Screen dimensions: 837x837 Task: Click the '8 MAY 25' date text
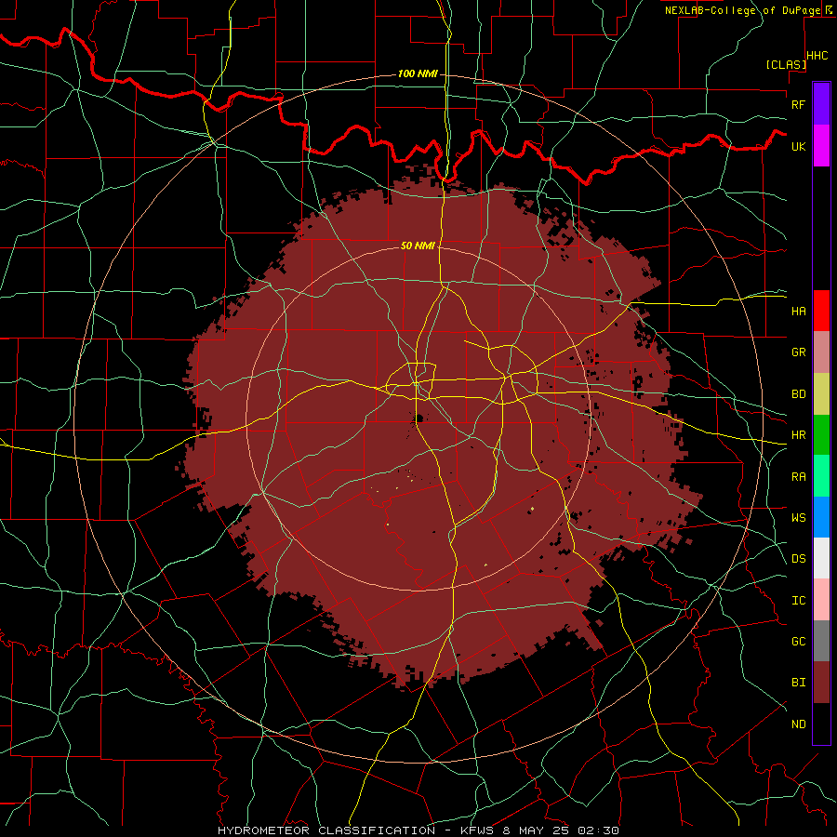538,830
